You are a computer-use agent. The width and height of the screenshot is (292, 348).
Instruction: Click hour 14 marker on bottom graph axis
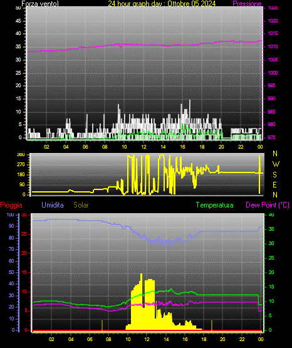[166, 339]
